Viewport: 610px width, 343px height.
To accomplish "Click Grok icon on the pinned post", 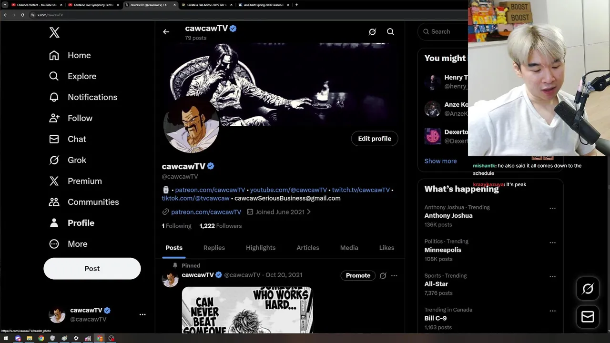I will click(383, 275).
